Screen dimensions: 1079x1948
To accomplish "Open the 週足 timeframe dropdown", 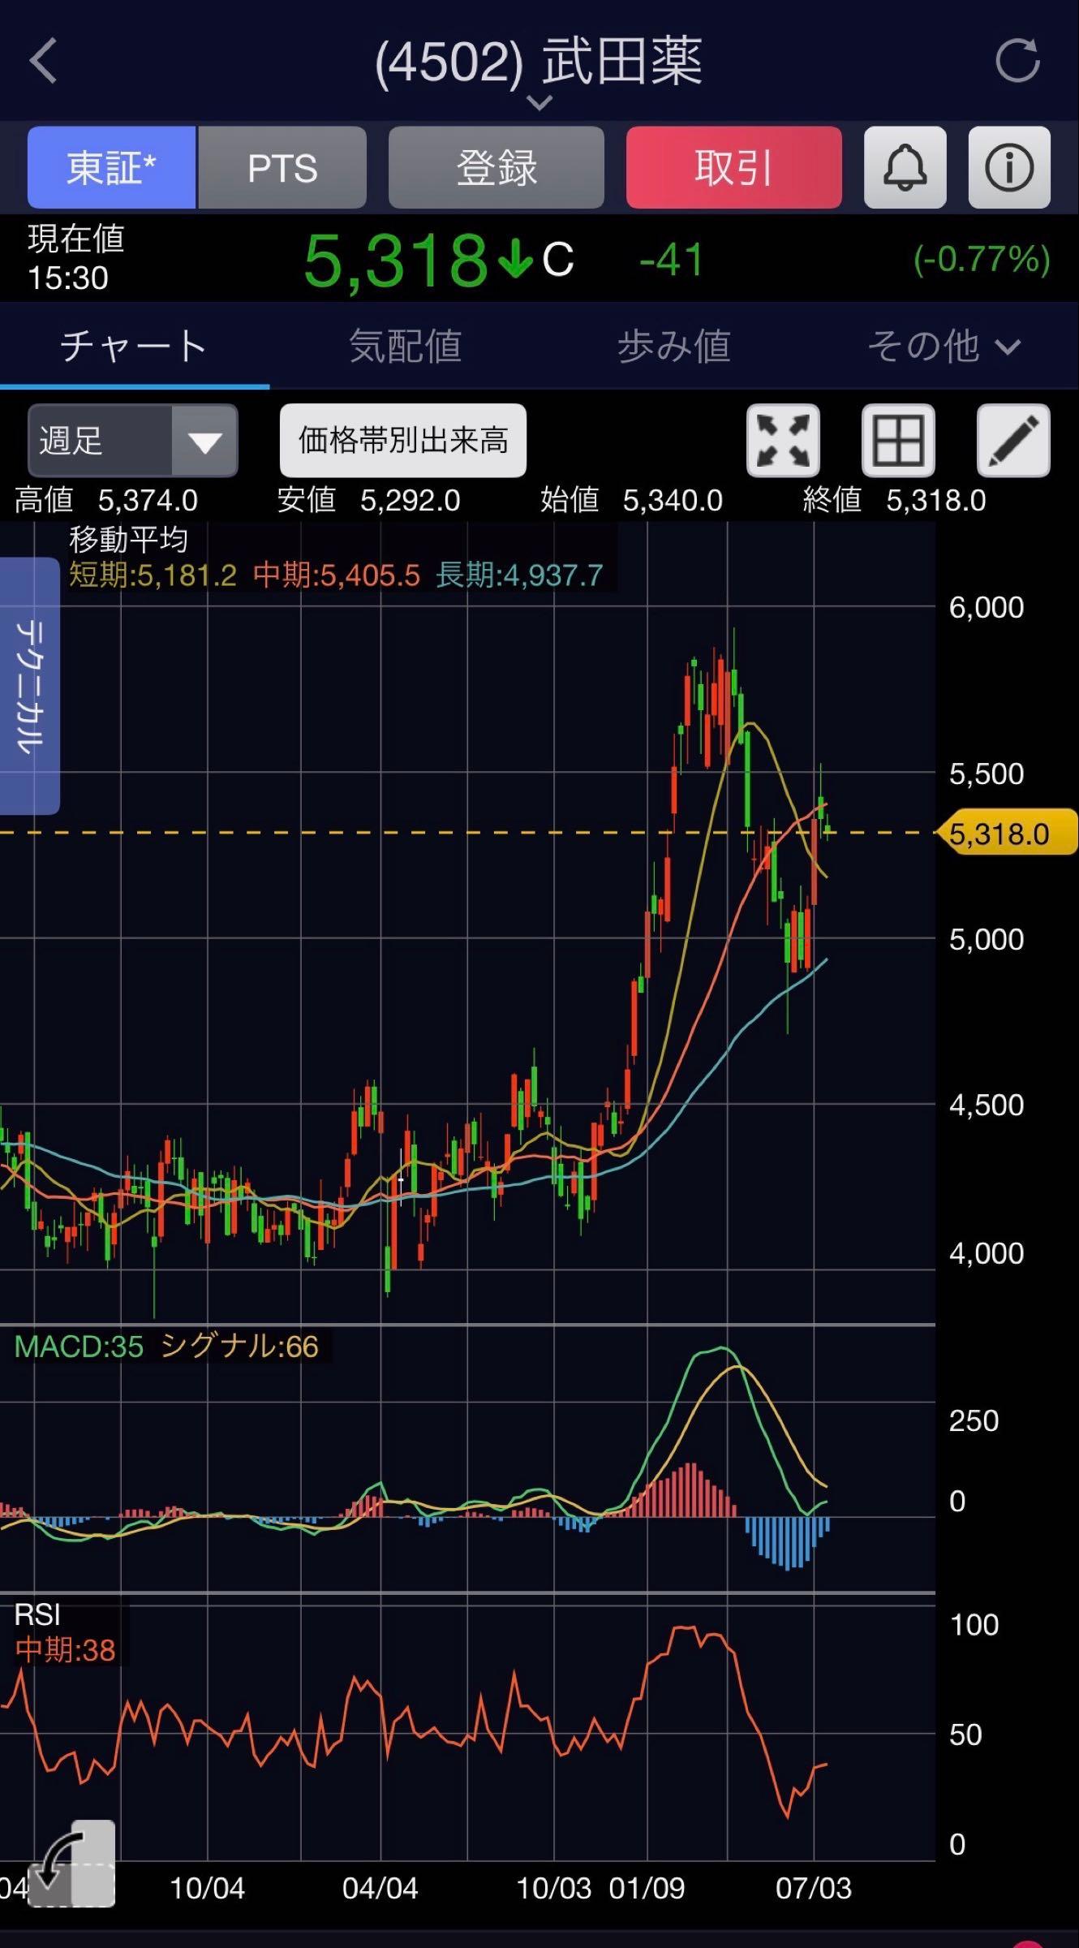I will [133, 441].
